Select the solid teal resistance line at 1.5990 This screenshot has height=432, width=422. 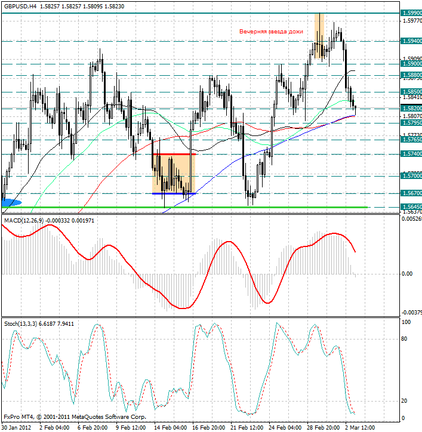201,13
